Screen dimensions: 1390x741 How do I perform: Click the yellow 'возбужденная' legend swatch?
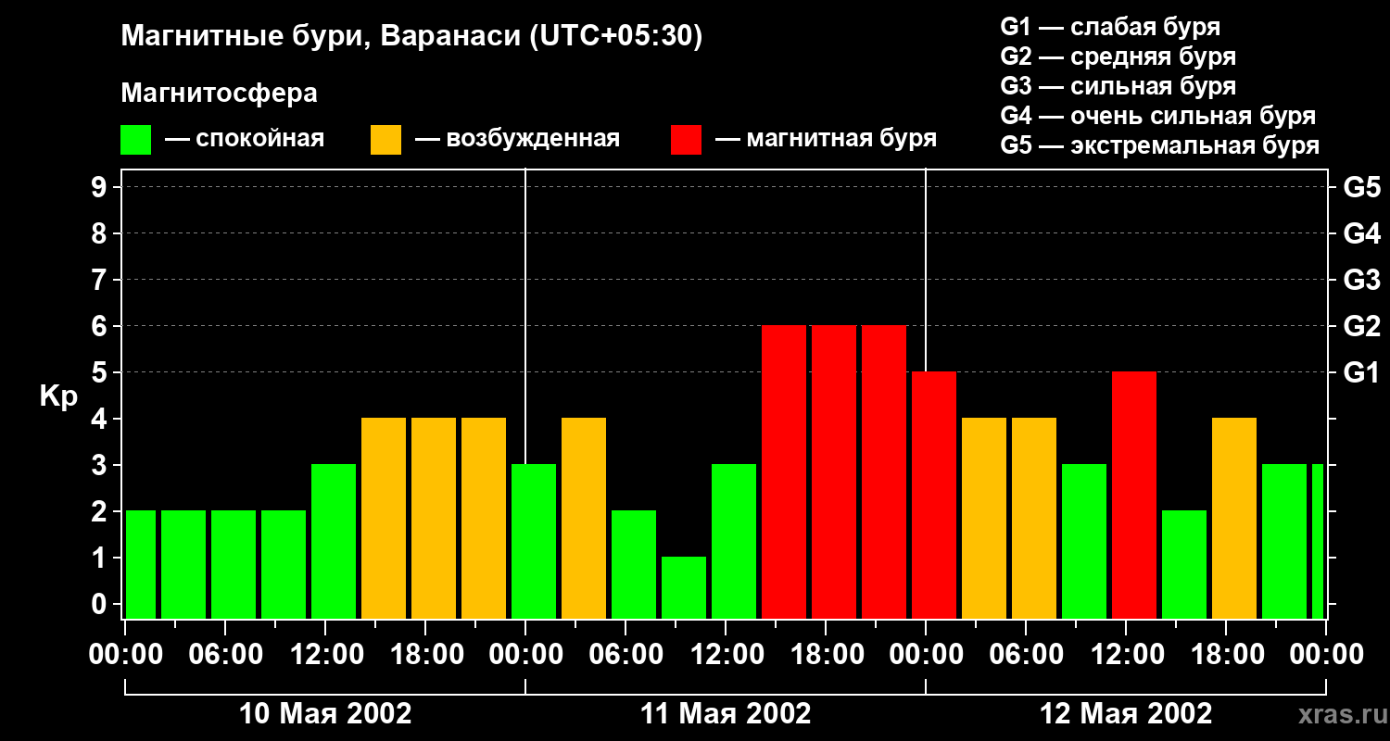tap(385, 140)
